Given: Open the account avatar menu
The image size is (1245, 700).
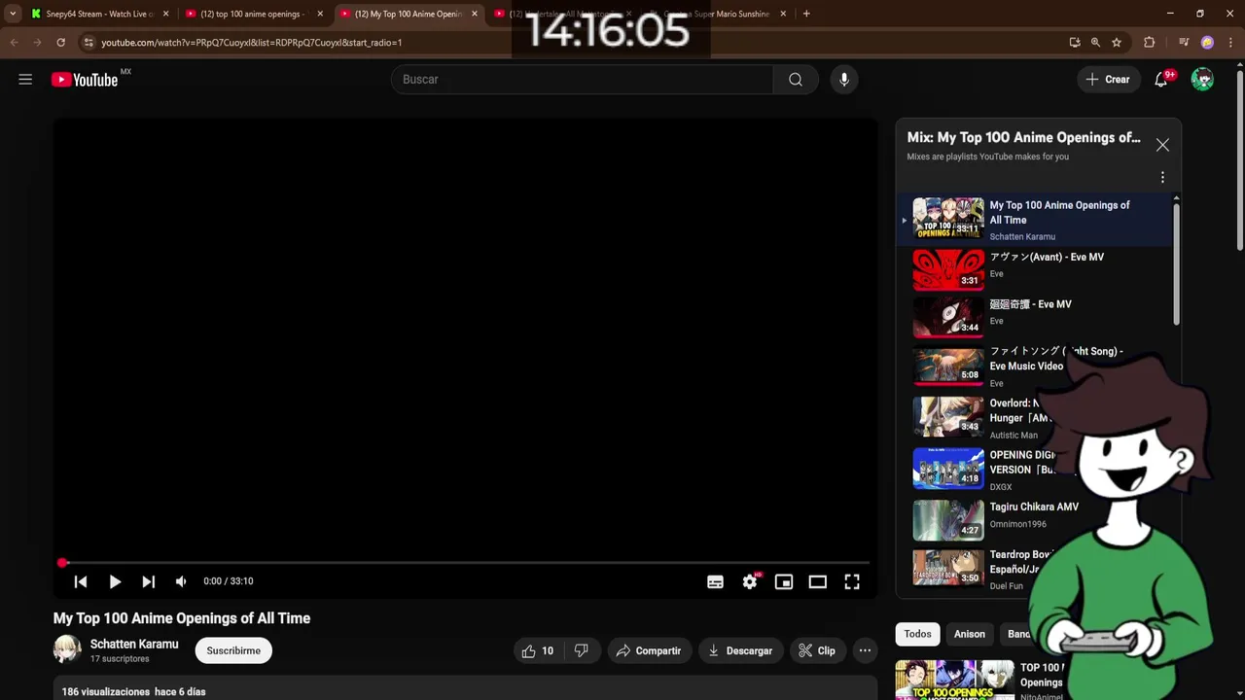Looking at the screenshot, I should 1202,80.
